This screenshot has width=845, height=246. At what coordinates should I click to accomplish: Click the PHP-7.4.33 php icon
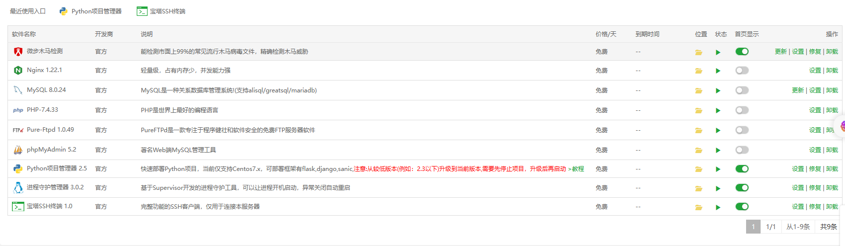coord(18,110)
